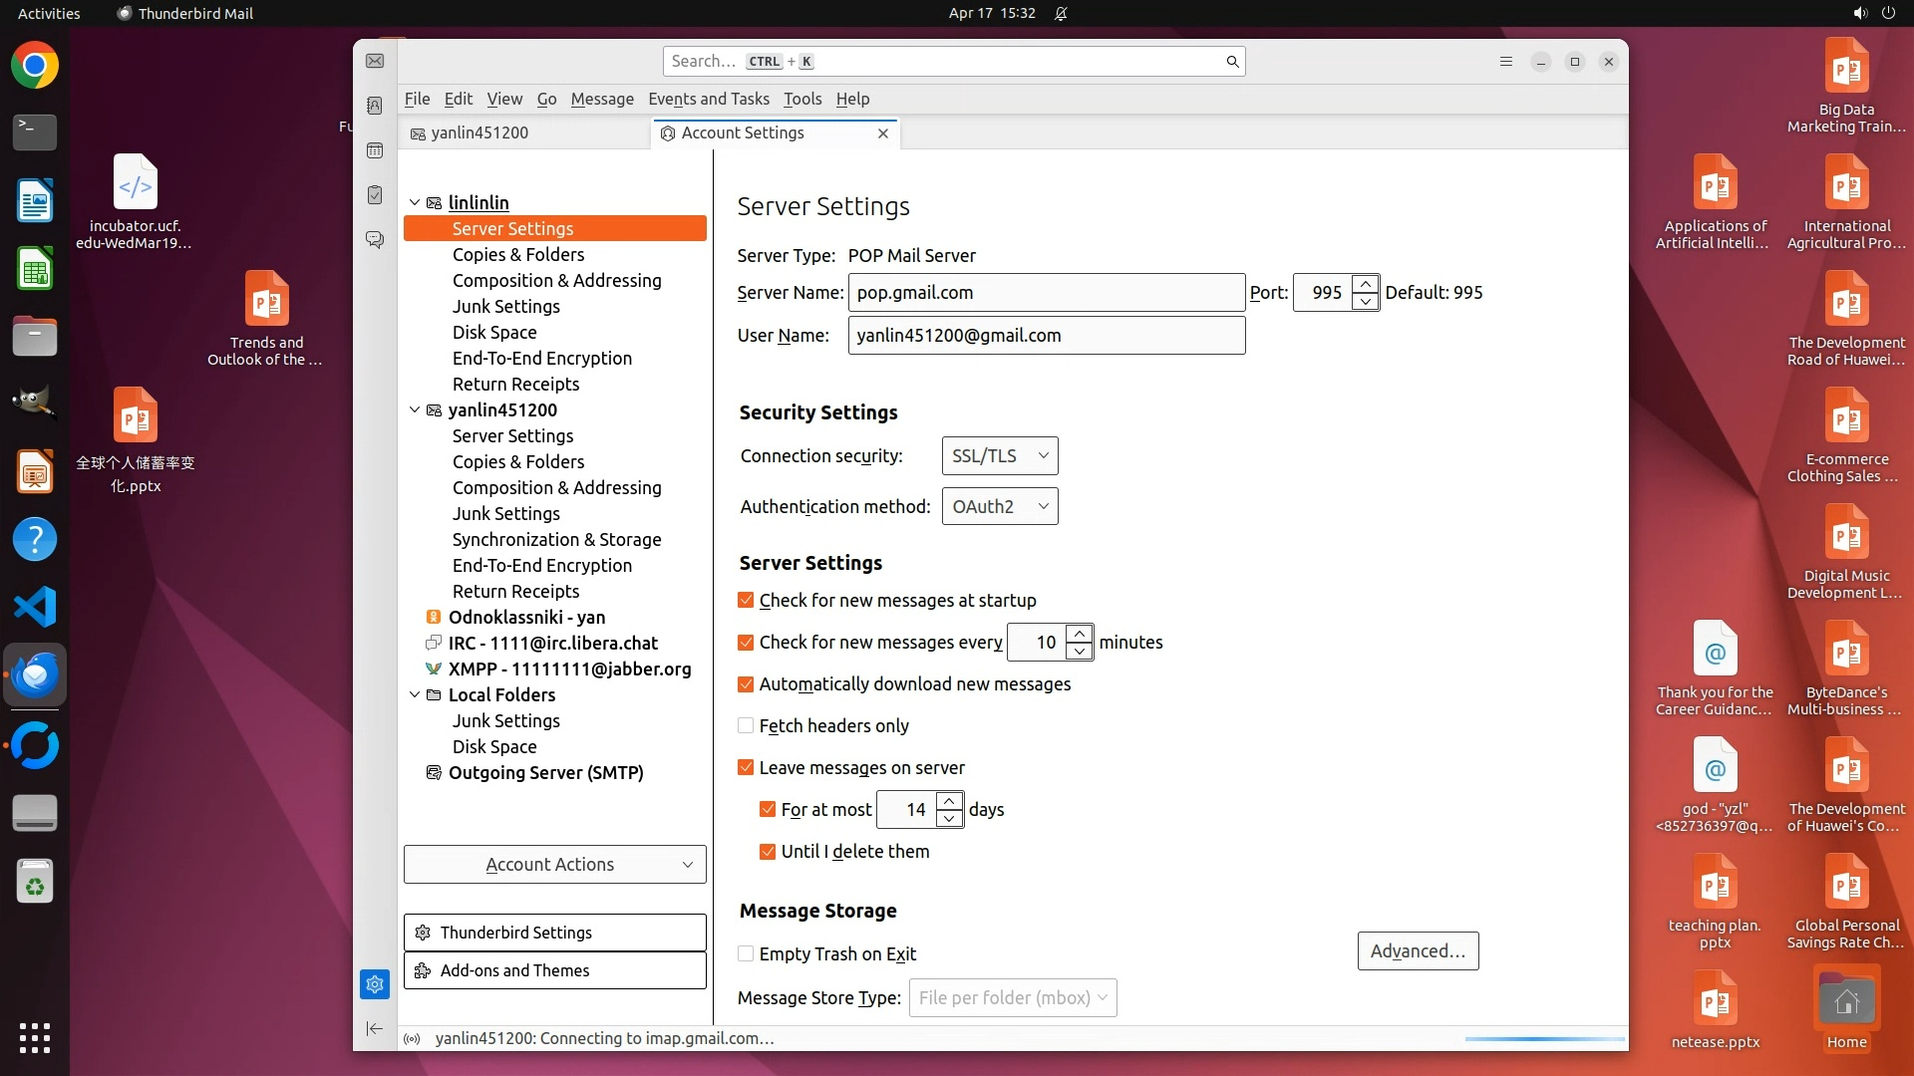1914x1076 pixels.
Task: Increase the Port number stepper
Action: pos(1365,284)
